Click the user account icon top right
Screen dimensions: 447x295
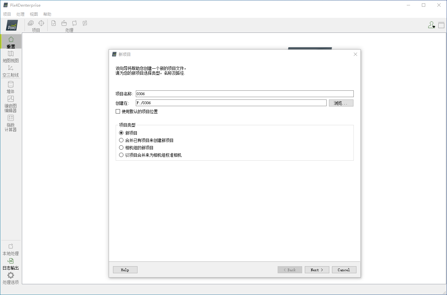(x=432, y=25)
